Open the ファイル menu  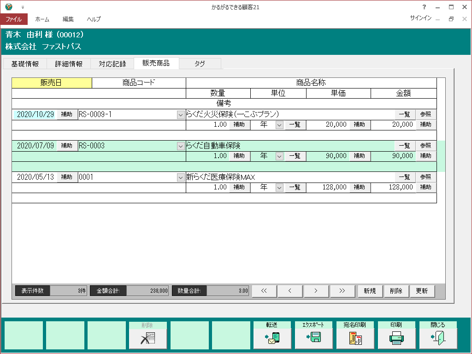click(14, 19)
